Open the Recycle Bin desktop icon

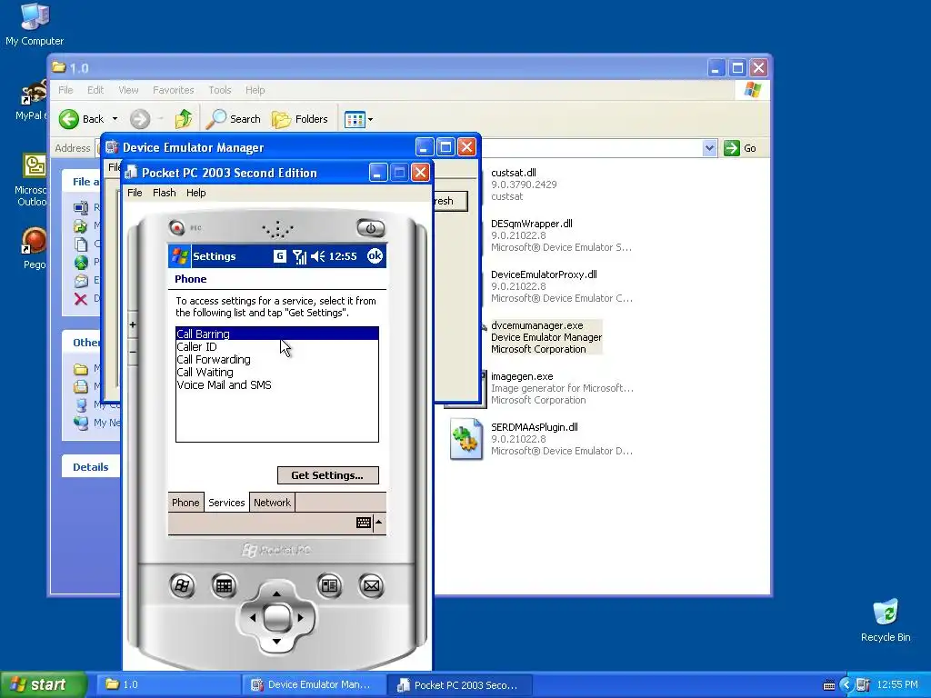(x=886, y=620)
